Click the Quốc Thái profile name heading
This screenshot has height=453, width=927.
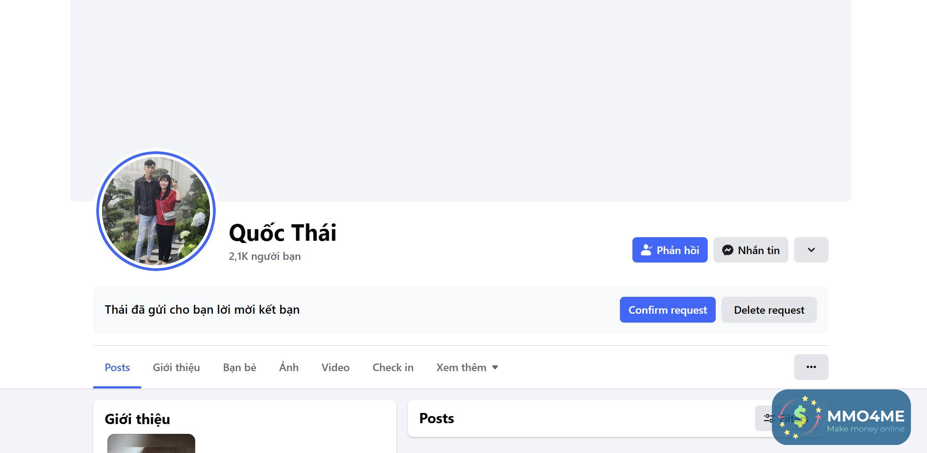tap(283, 233)
